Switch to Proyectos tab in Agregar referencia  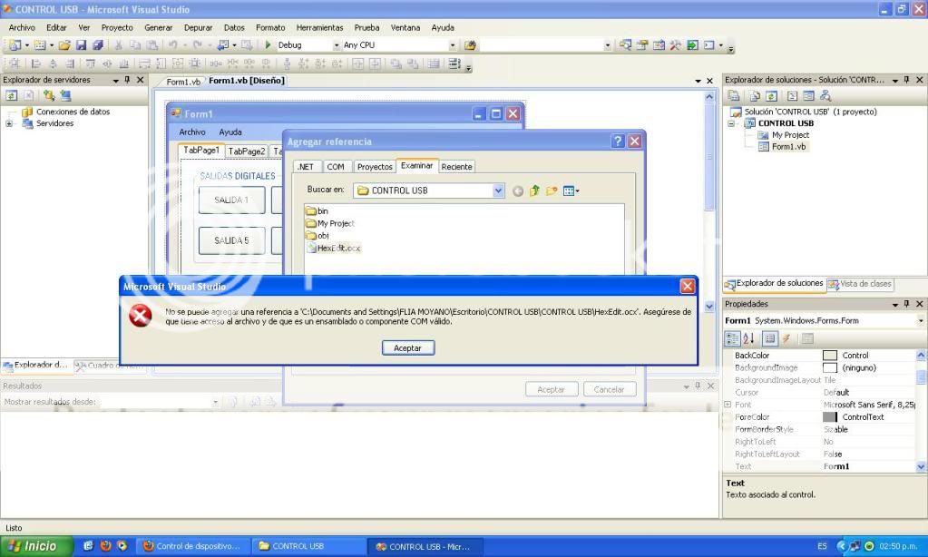click(x=375, y=167)
